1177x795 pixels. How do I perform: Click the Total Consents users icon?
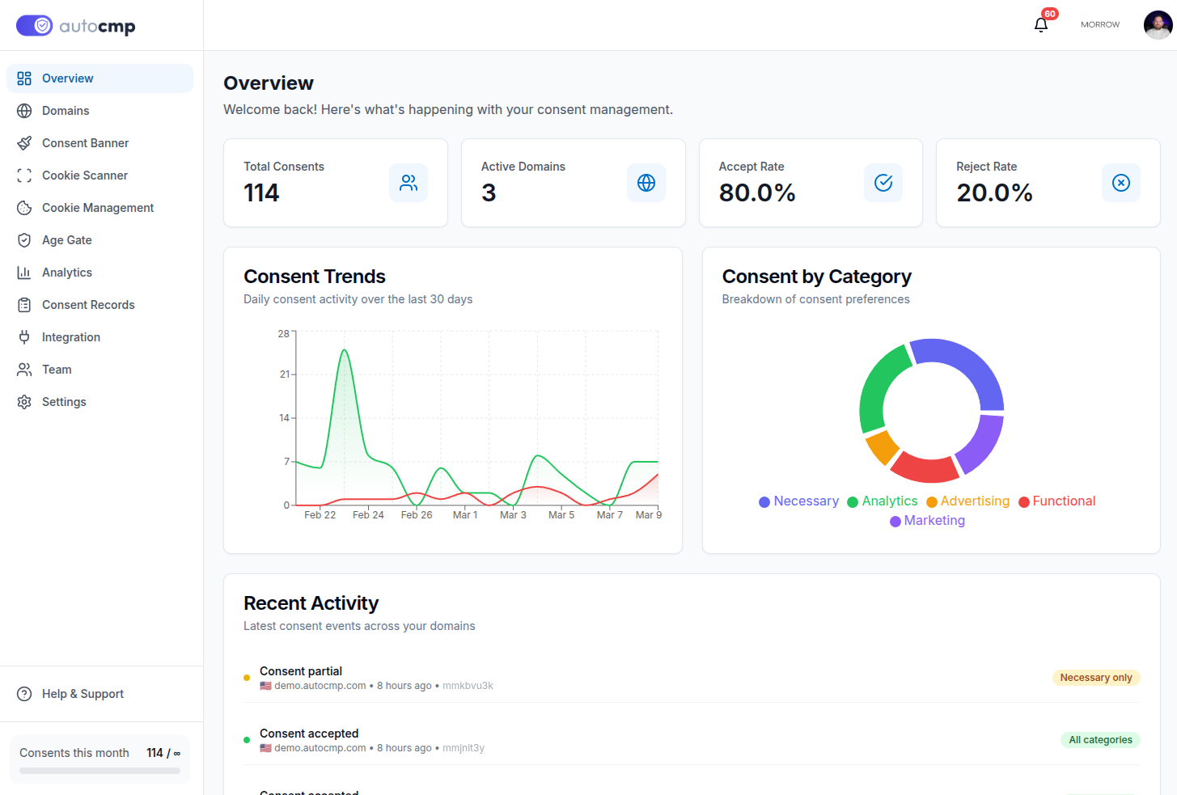pyautogui.click(x=409, y=183)
